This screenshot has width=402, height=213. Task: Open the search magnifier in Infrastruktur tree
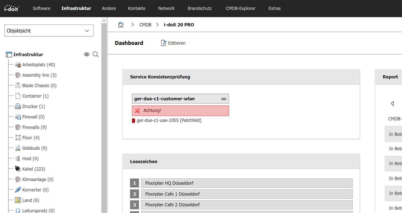point(96,55)
